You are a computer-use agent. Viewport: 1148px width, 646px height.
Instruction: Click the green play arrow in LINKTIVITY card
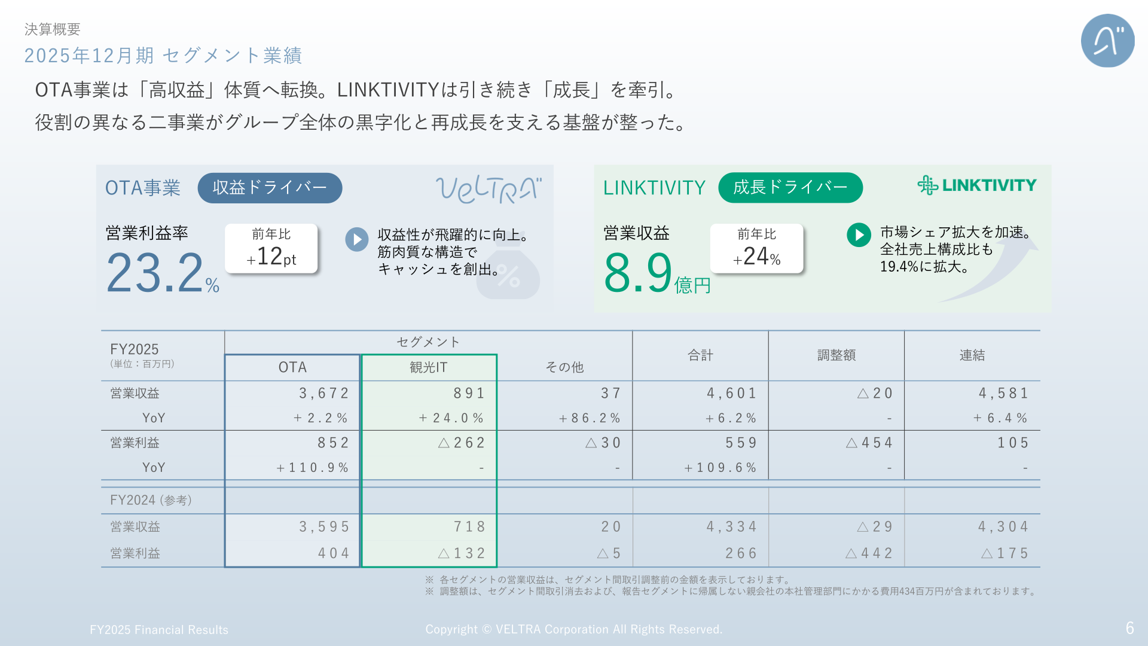pos(859,235)
